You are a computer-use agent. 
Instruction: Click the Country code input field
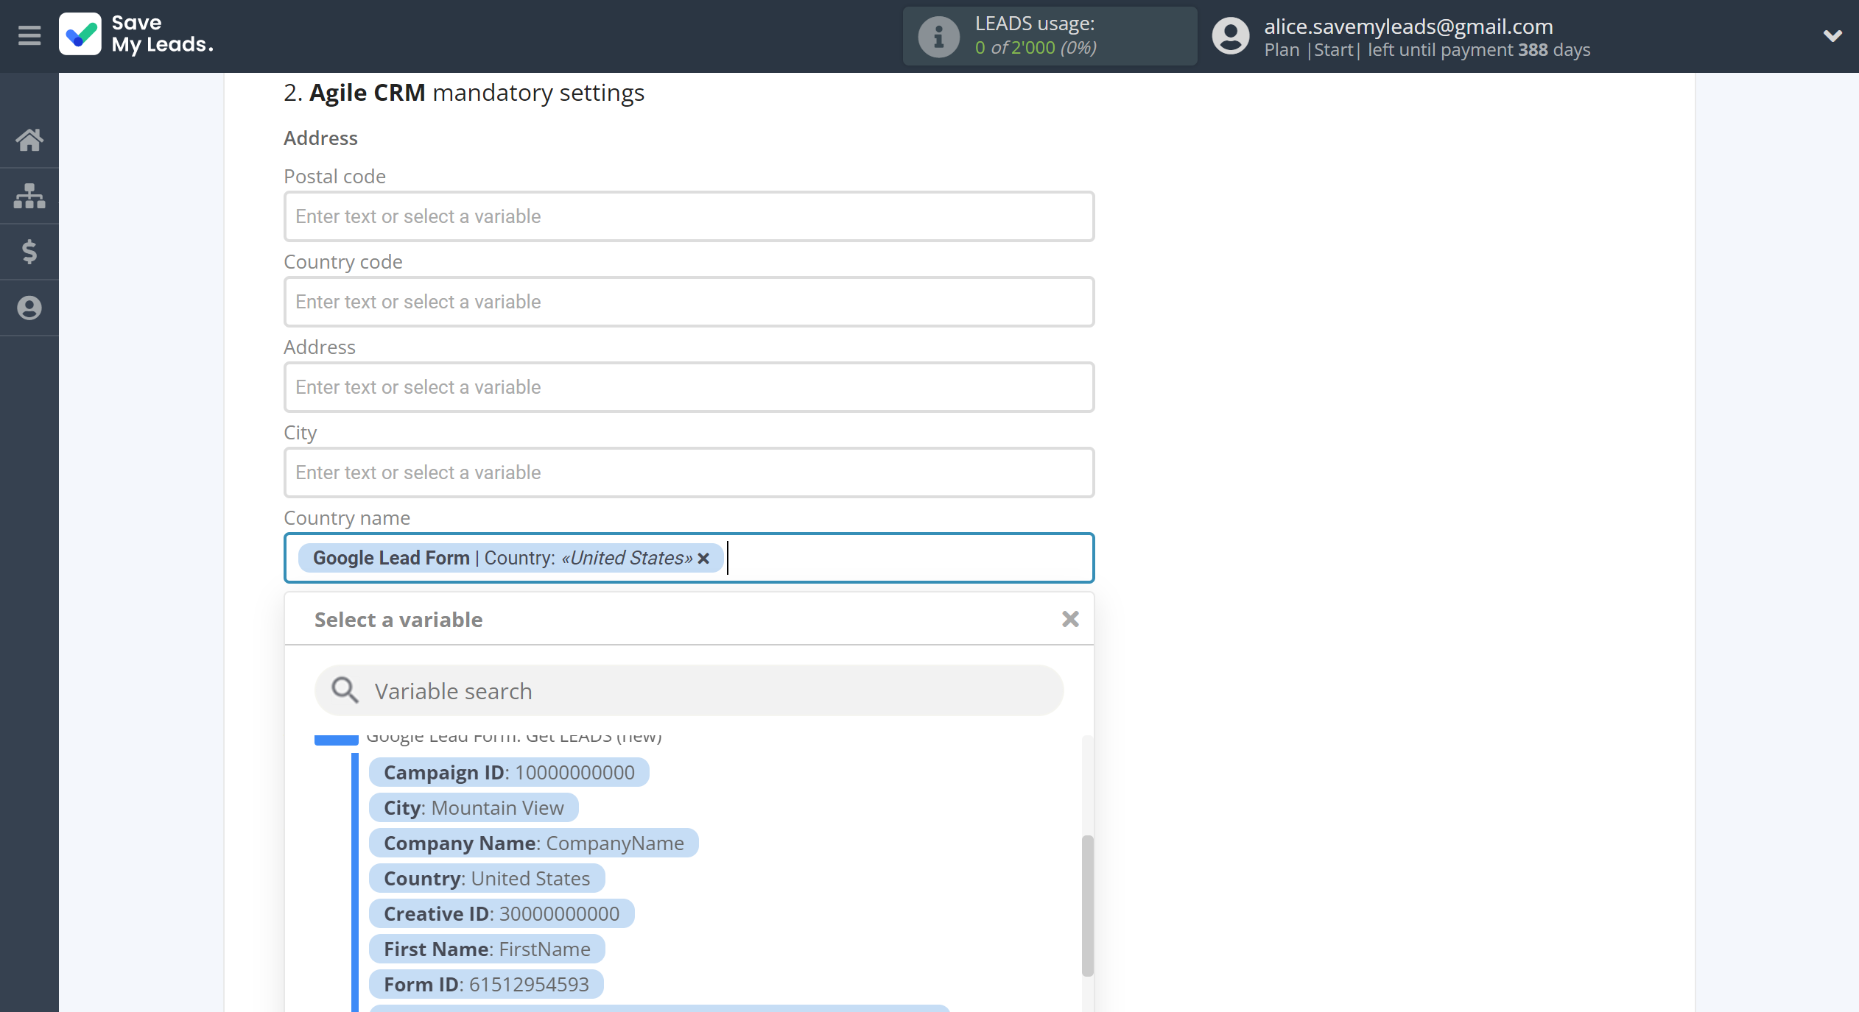689,302
